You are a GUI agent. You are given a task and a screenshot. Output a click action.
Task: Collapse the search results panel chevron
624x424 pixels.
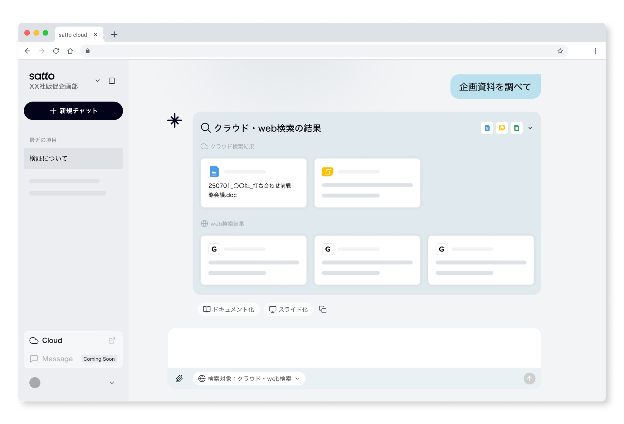(530, 128)
